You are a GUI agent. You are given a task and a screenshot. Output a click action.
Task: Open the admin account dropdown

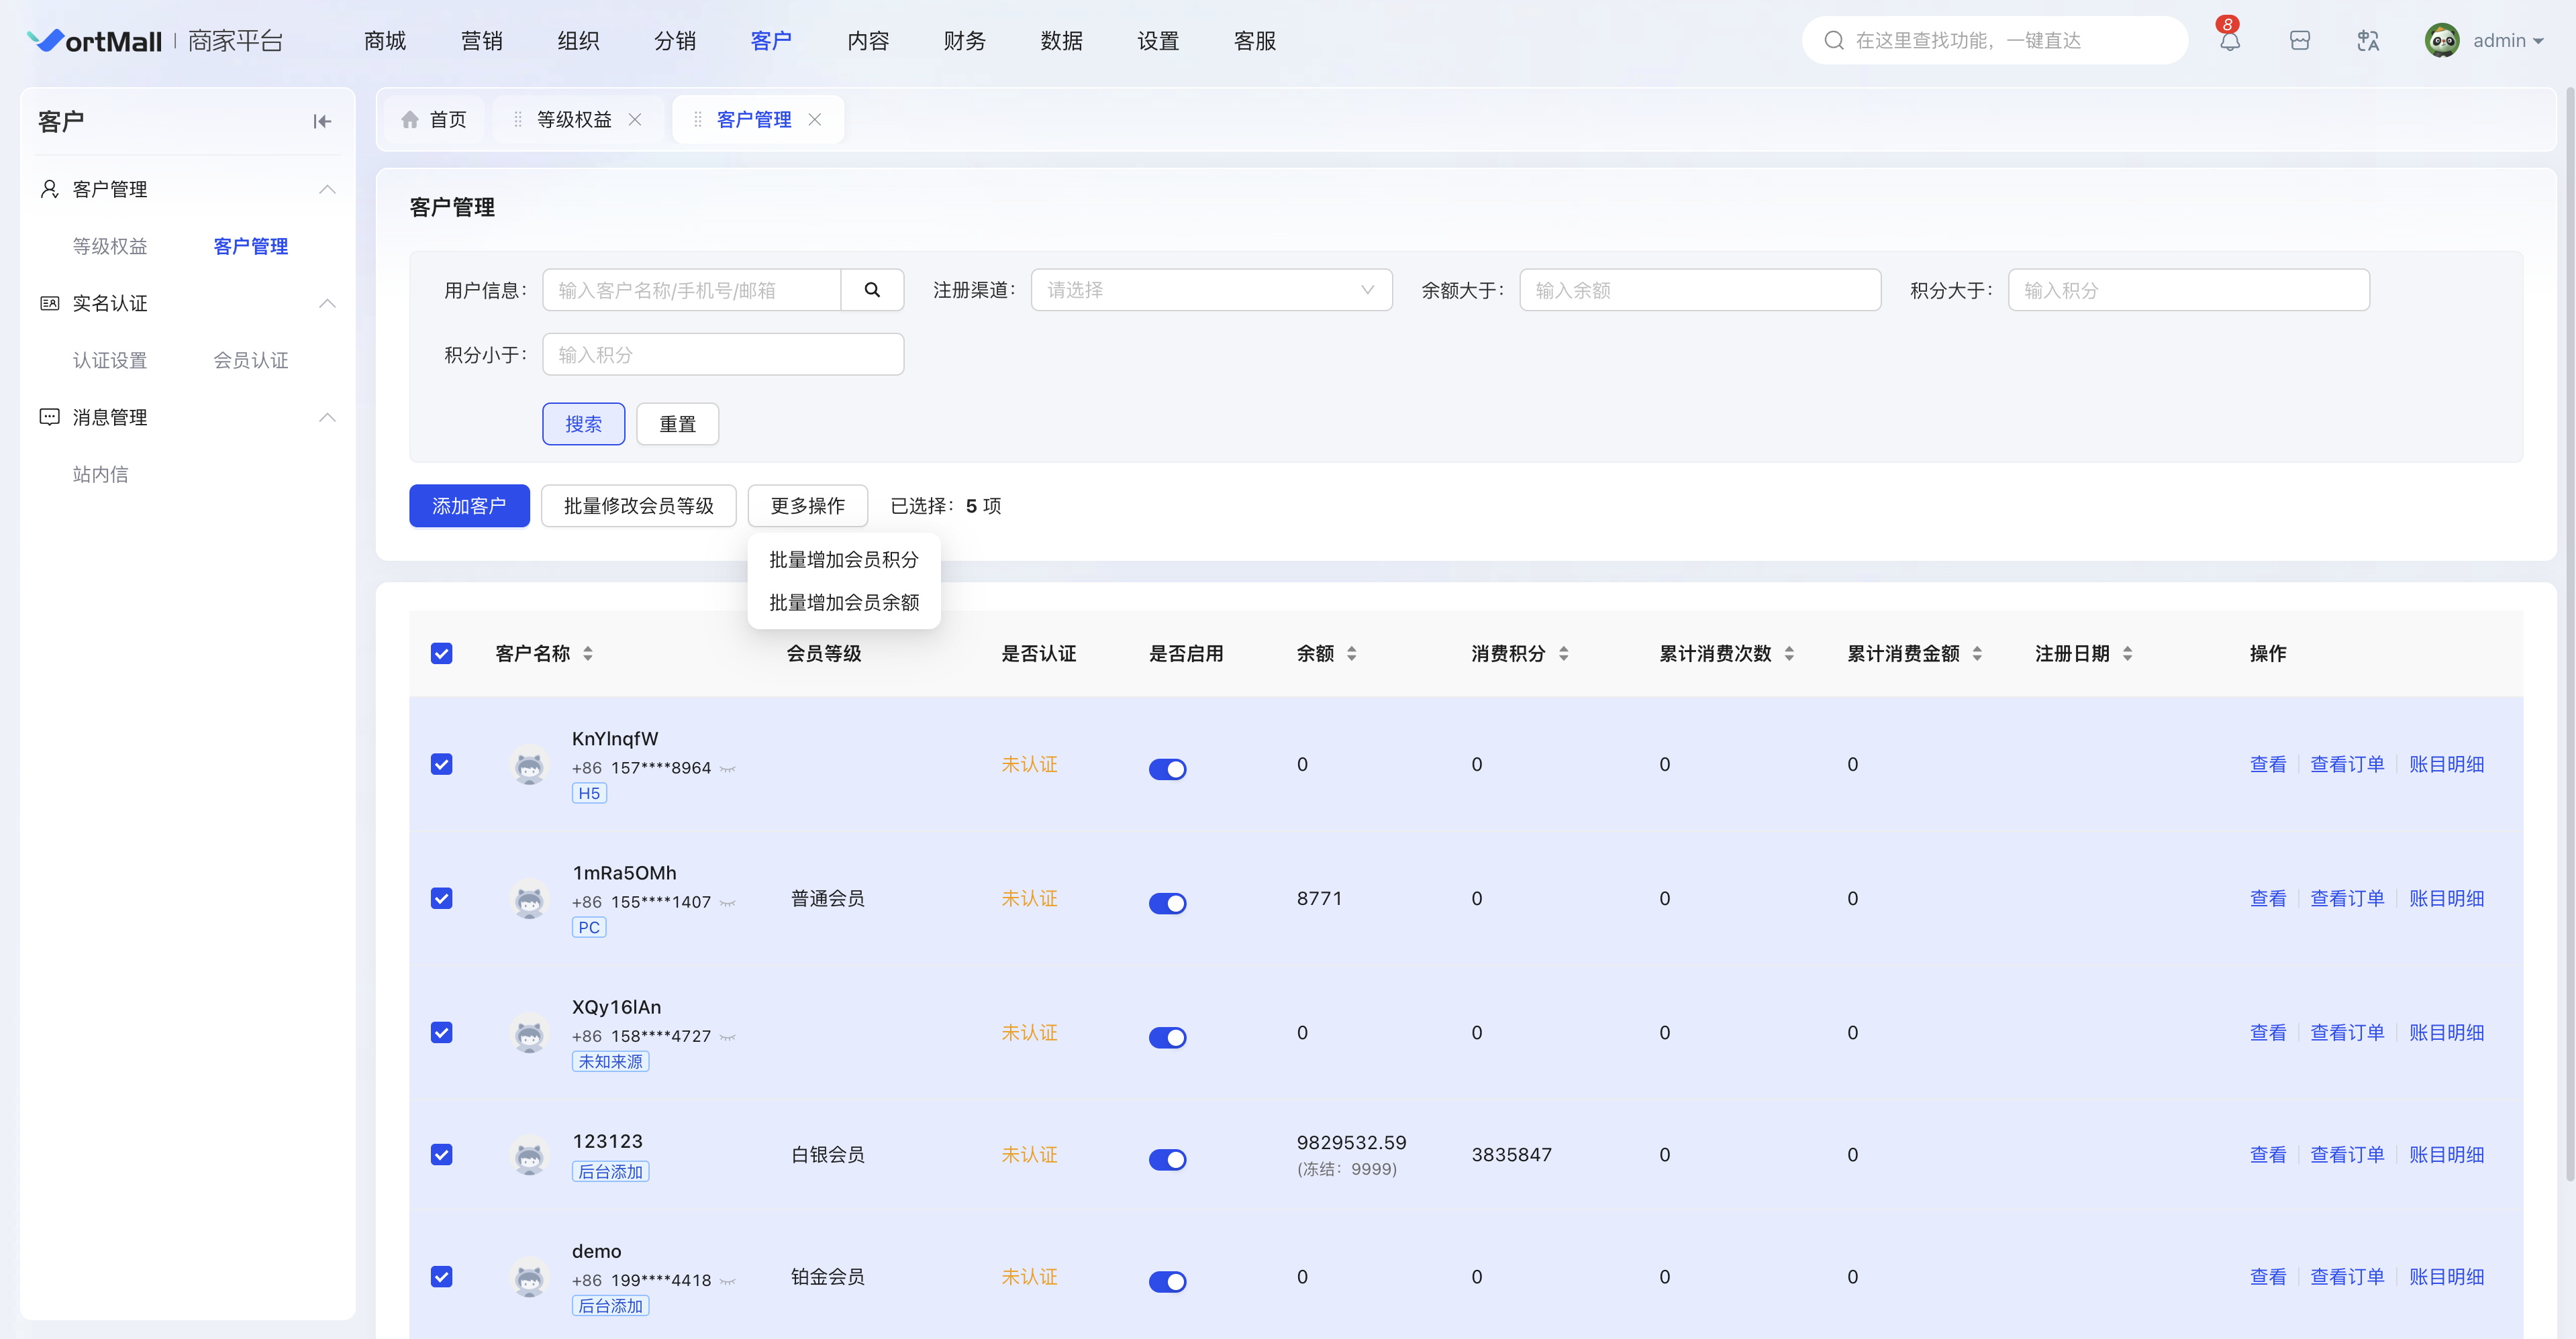[2506, 41]
